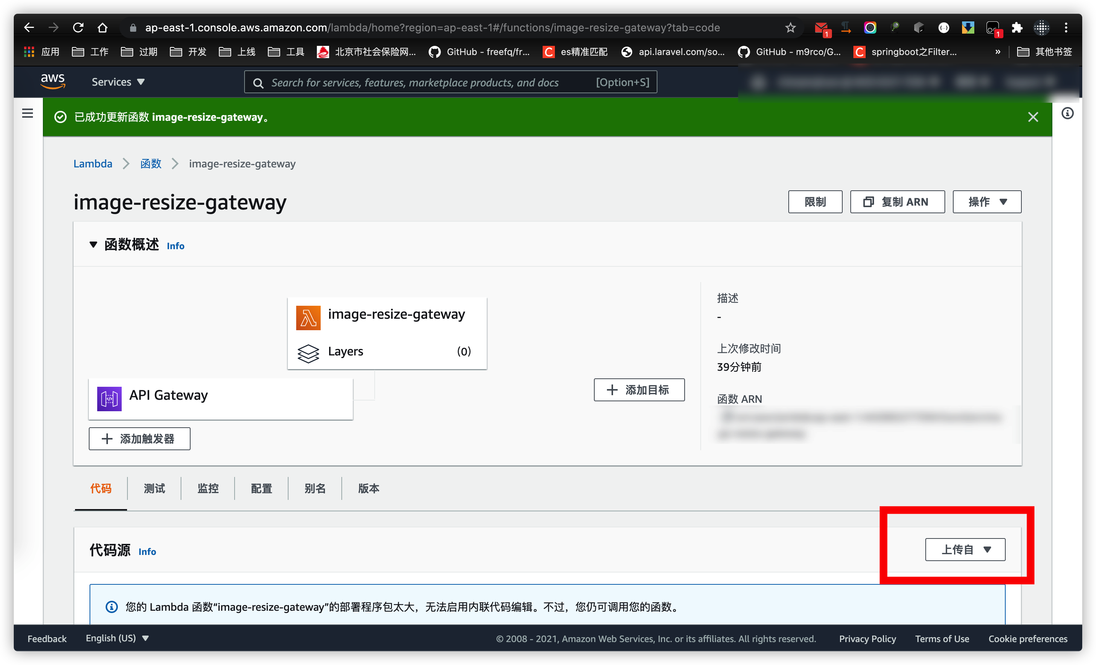The image size is (1096, 665).
Task: Open the Privacy Policy footer link
Action: [x=868, y=638]
